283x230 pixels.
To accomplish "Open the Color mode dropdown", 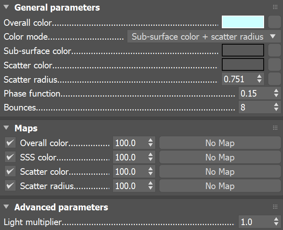I will [204, 36].
